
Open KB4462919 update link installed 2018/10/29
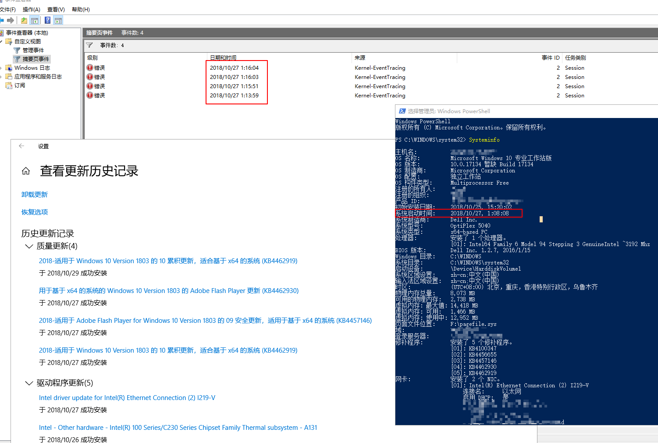[168, 261]
